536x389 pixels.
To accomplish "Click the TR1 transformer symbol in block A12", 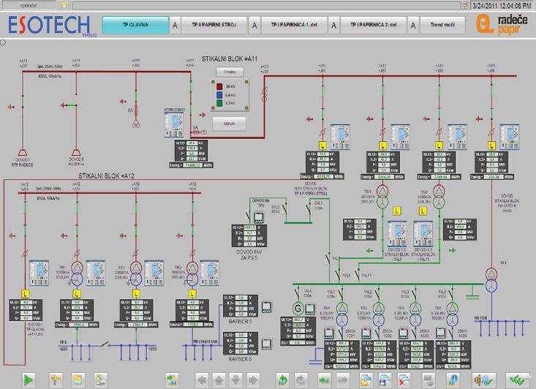I will [77, 273].
